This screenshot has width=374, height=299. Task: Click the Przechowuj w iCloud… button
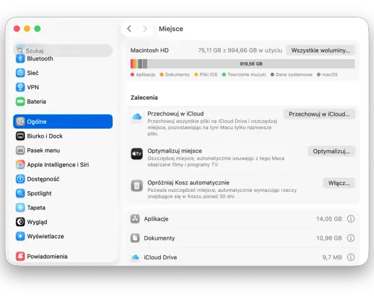click(x=319, y=114)
